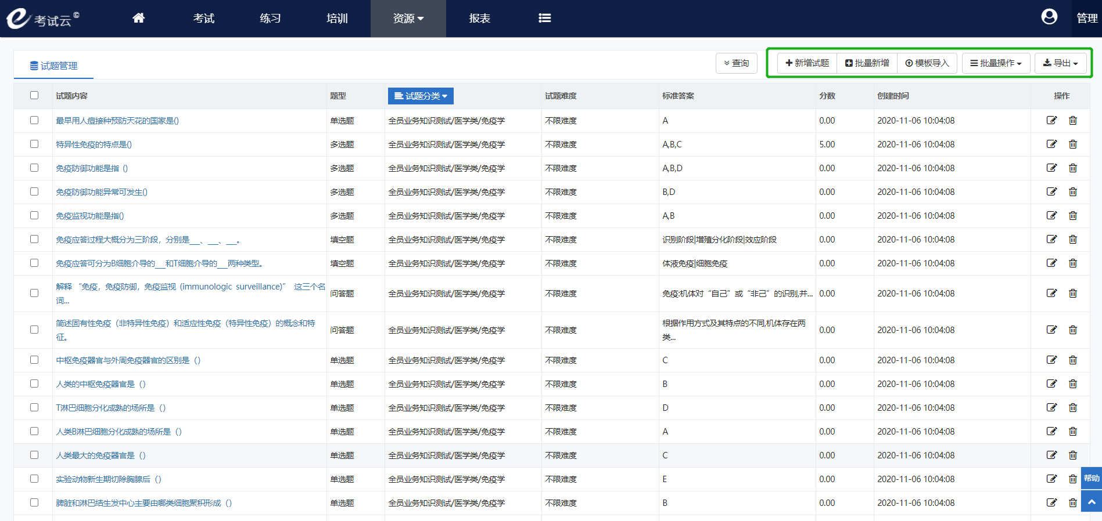Select the 试题管理 tab
1102x521 pixels.
tap(53, 66)
